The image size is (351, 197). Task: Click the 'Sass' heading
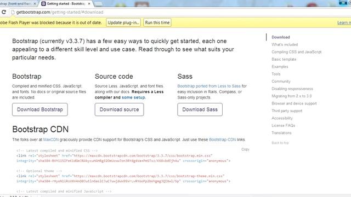click(x=185, y=77)
